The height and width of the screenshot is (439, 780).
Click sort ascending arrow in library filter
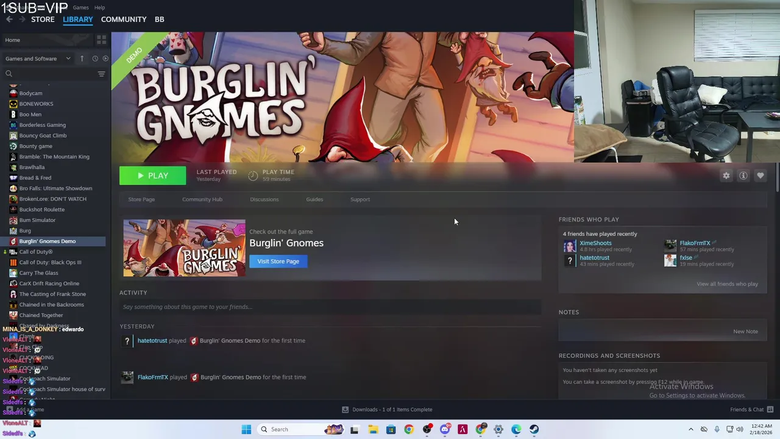[x=82, y=59]
